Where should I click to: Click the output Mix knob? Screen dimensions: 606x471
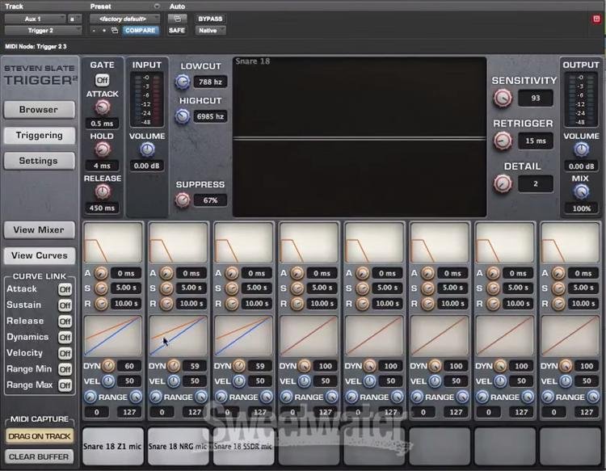pyautogui.click(x=581, y=191)
